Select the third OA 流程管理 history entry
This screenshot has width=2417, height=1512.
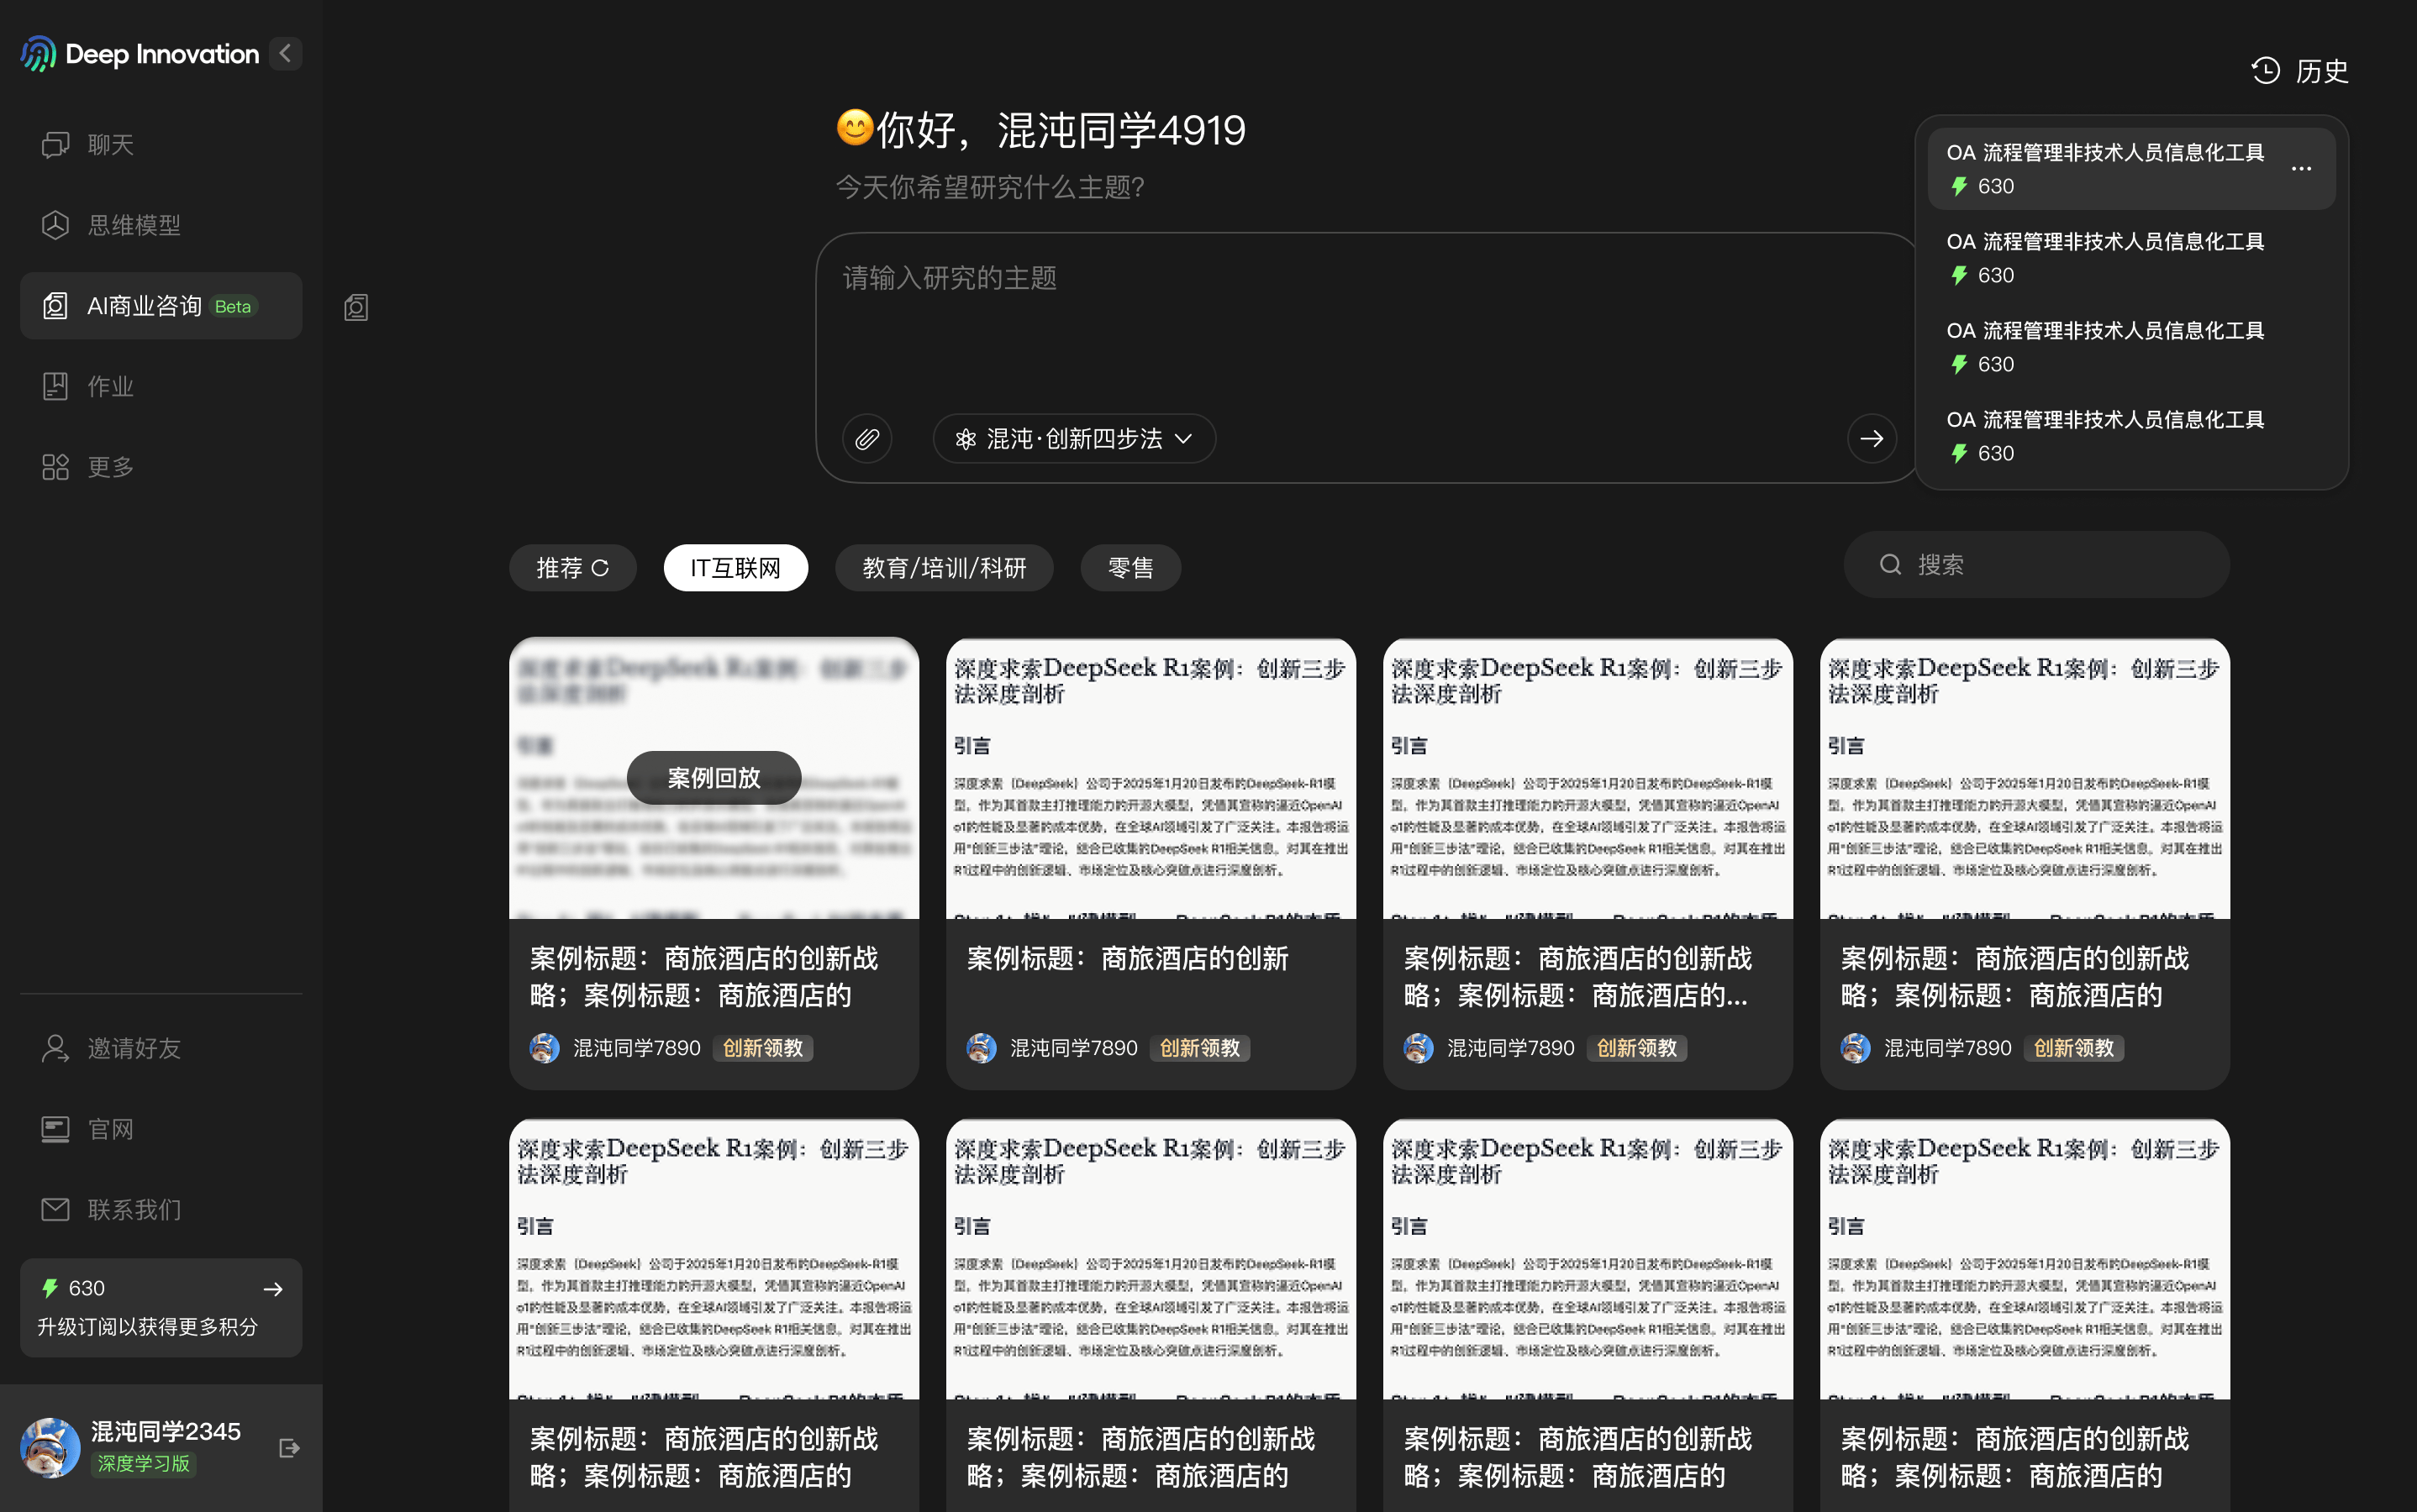[x=2131, y=347]
